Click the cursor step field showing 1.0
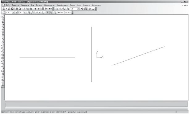 (9, 13)
